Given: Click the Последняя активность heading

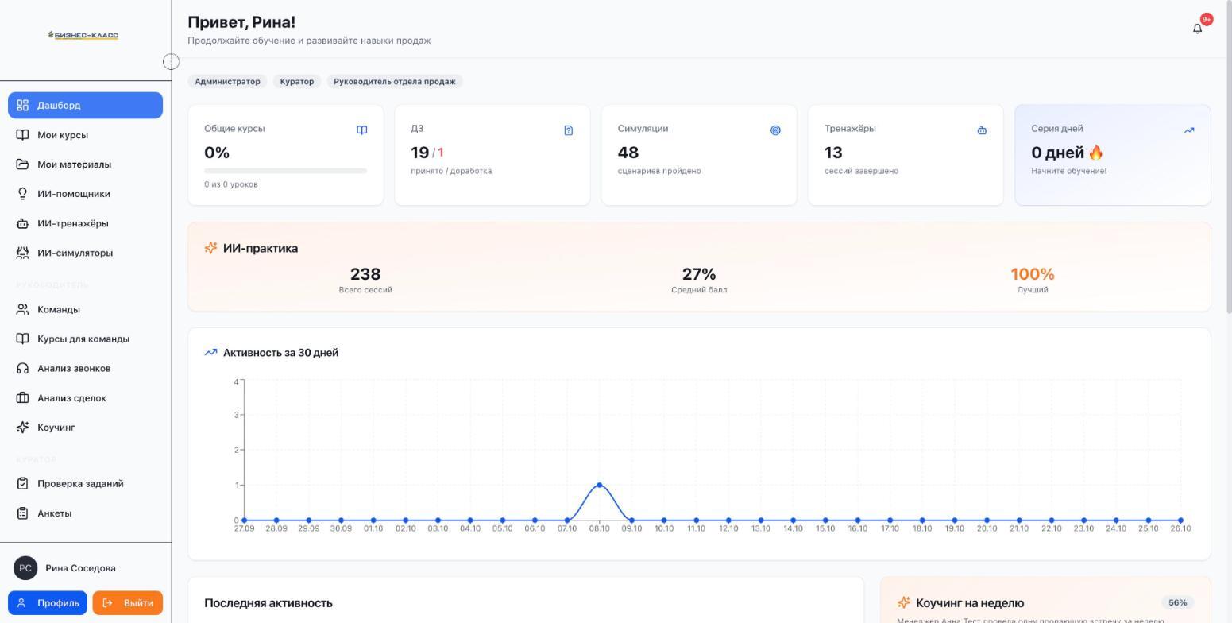Looking at the screenshot, I should click(x=268, y=603).
